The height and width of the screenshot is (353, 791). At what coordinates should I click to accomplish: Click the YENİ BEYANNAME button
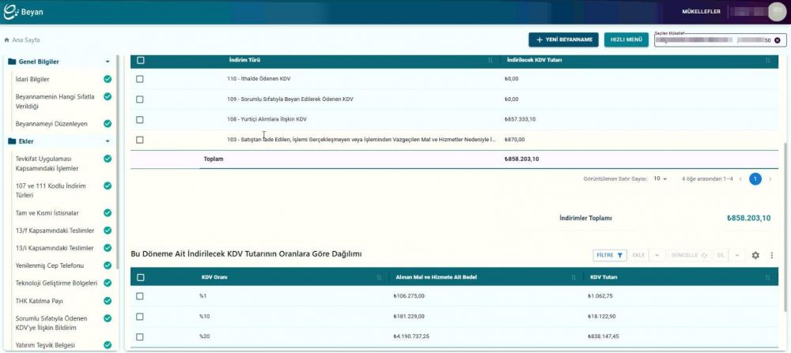pos(563,39)
